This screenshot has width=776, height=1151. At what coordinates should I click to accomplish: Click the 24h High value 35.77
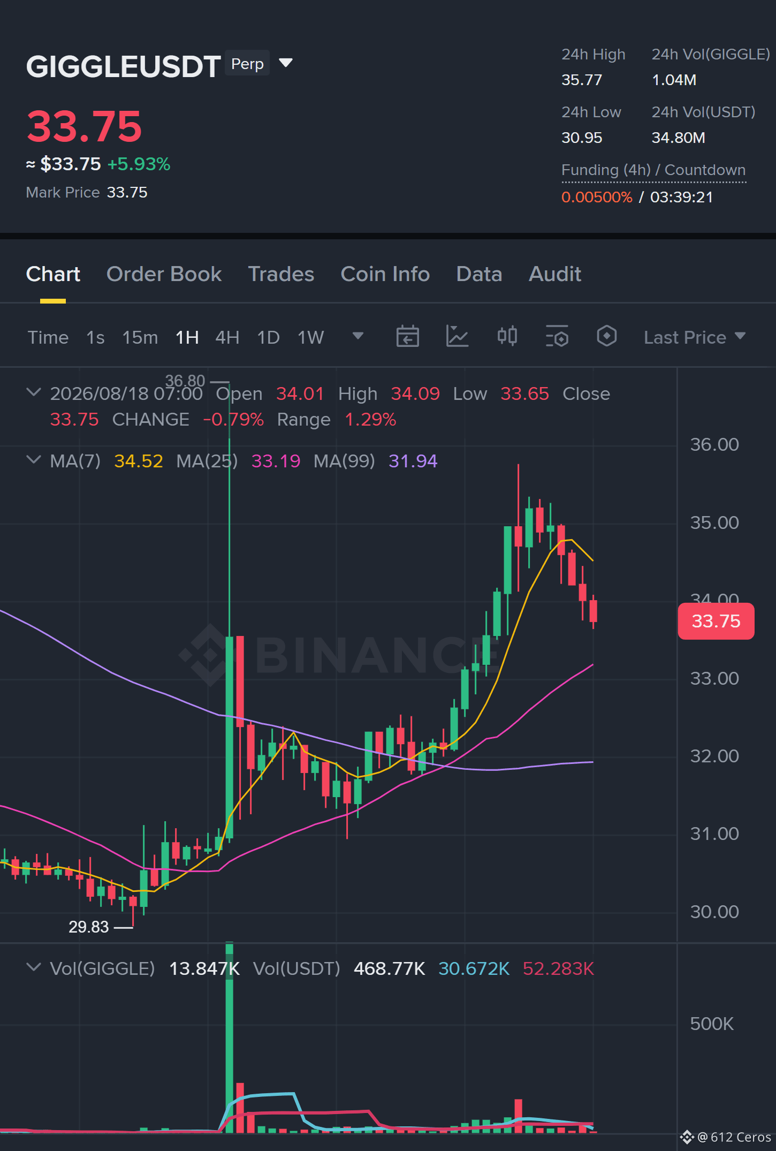coord(582,80)
